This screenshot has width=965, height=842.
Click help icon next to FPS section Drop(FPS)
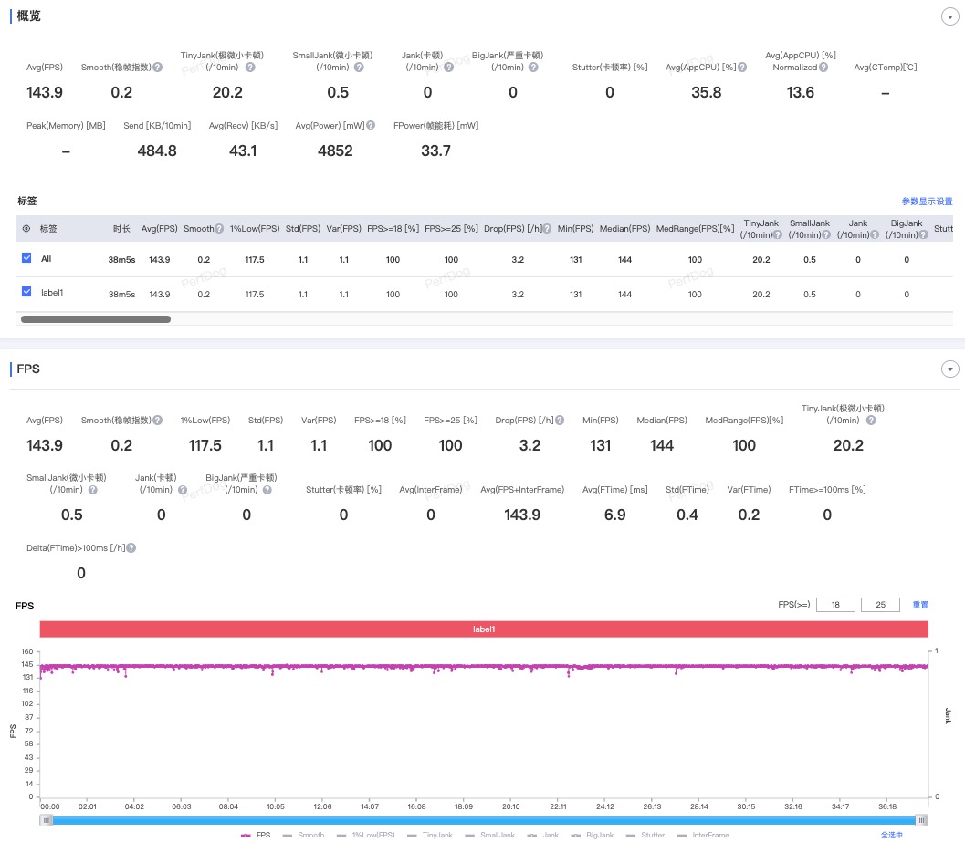(x=560, y=421)
